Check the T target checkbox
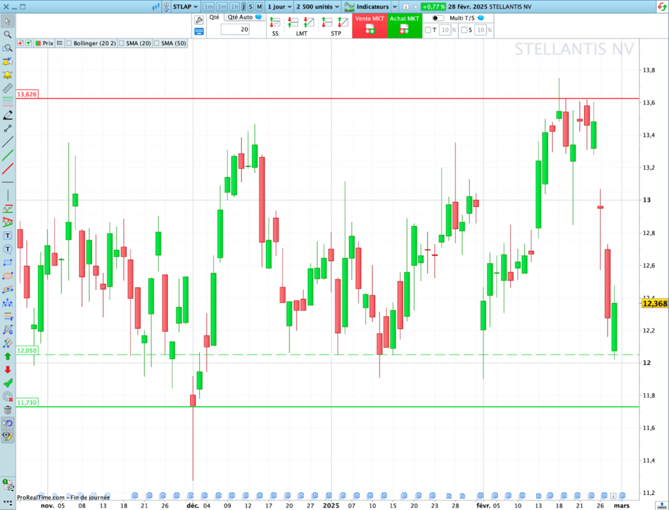 (428, 30)
